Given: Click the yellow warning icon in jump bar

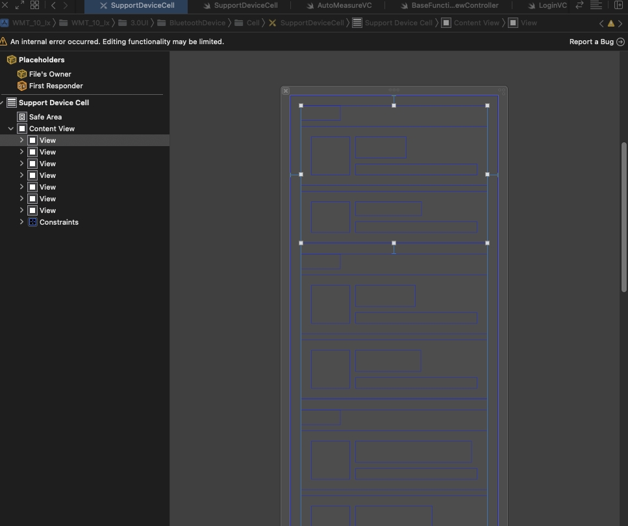Looking at the screenshot, I should pos(611,23).
